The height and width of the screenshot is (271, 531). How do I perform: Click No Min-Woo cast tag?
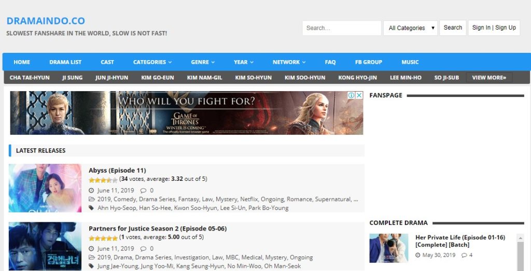(244, 266)
